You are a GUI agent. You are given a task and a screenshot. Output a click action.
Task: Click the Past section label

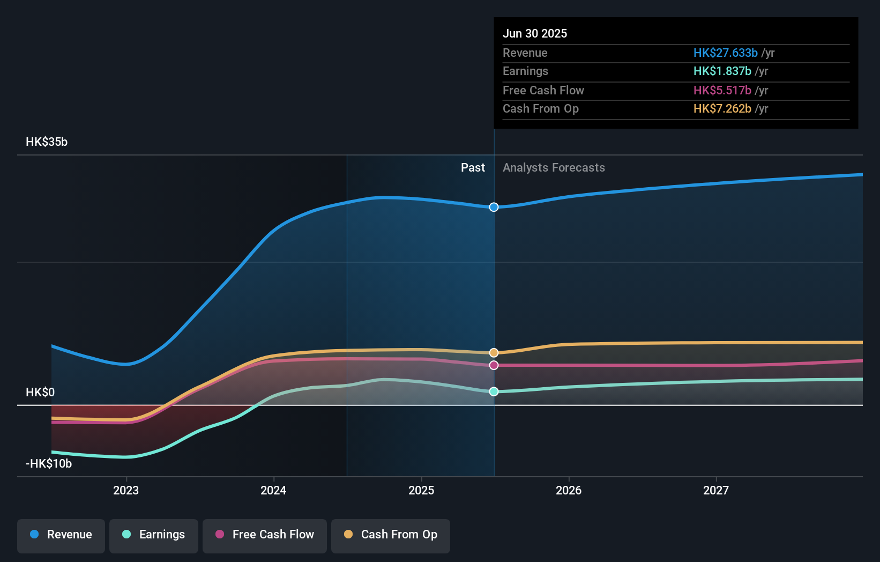(473, 168)
